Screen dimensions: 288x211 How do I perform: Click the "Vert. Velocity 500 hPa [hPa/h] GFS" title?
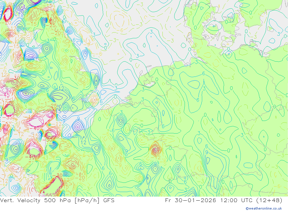tap(57, 200)
